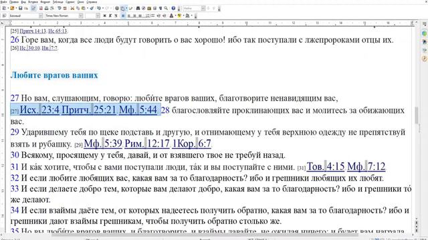Screen dimensions: 428x240
Task: Toggle centered alignment
Action: click(x=129, y=16)
